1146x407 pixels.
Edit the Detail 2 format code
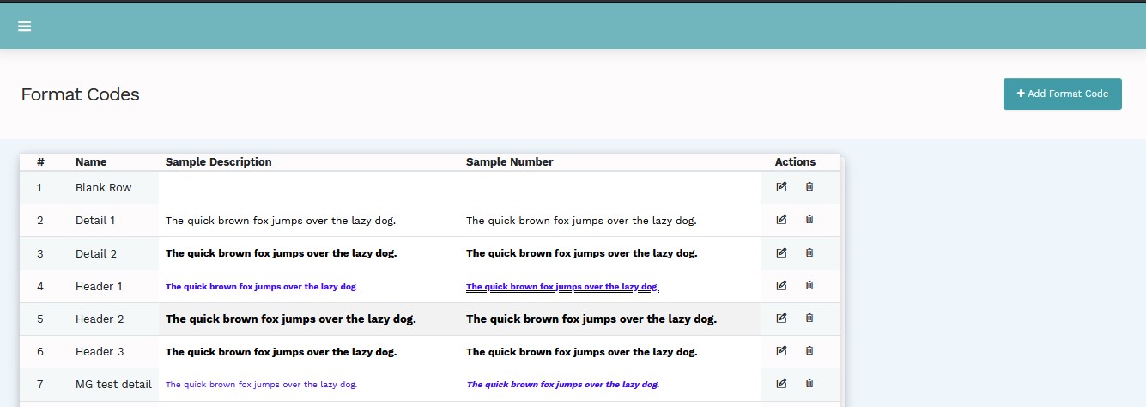pyautogui.click(x=781, y=253)
